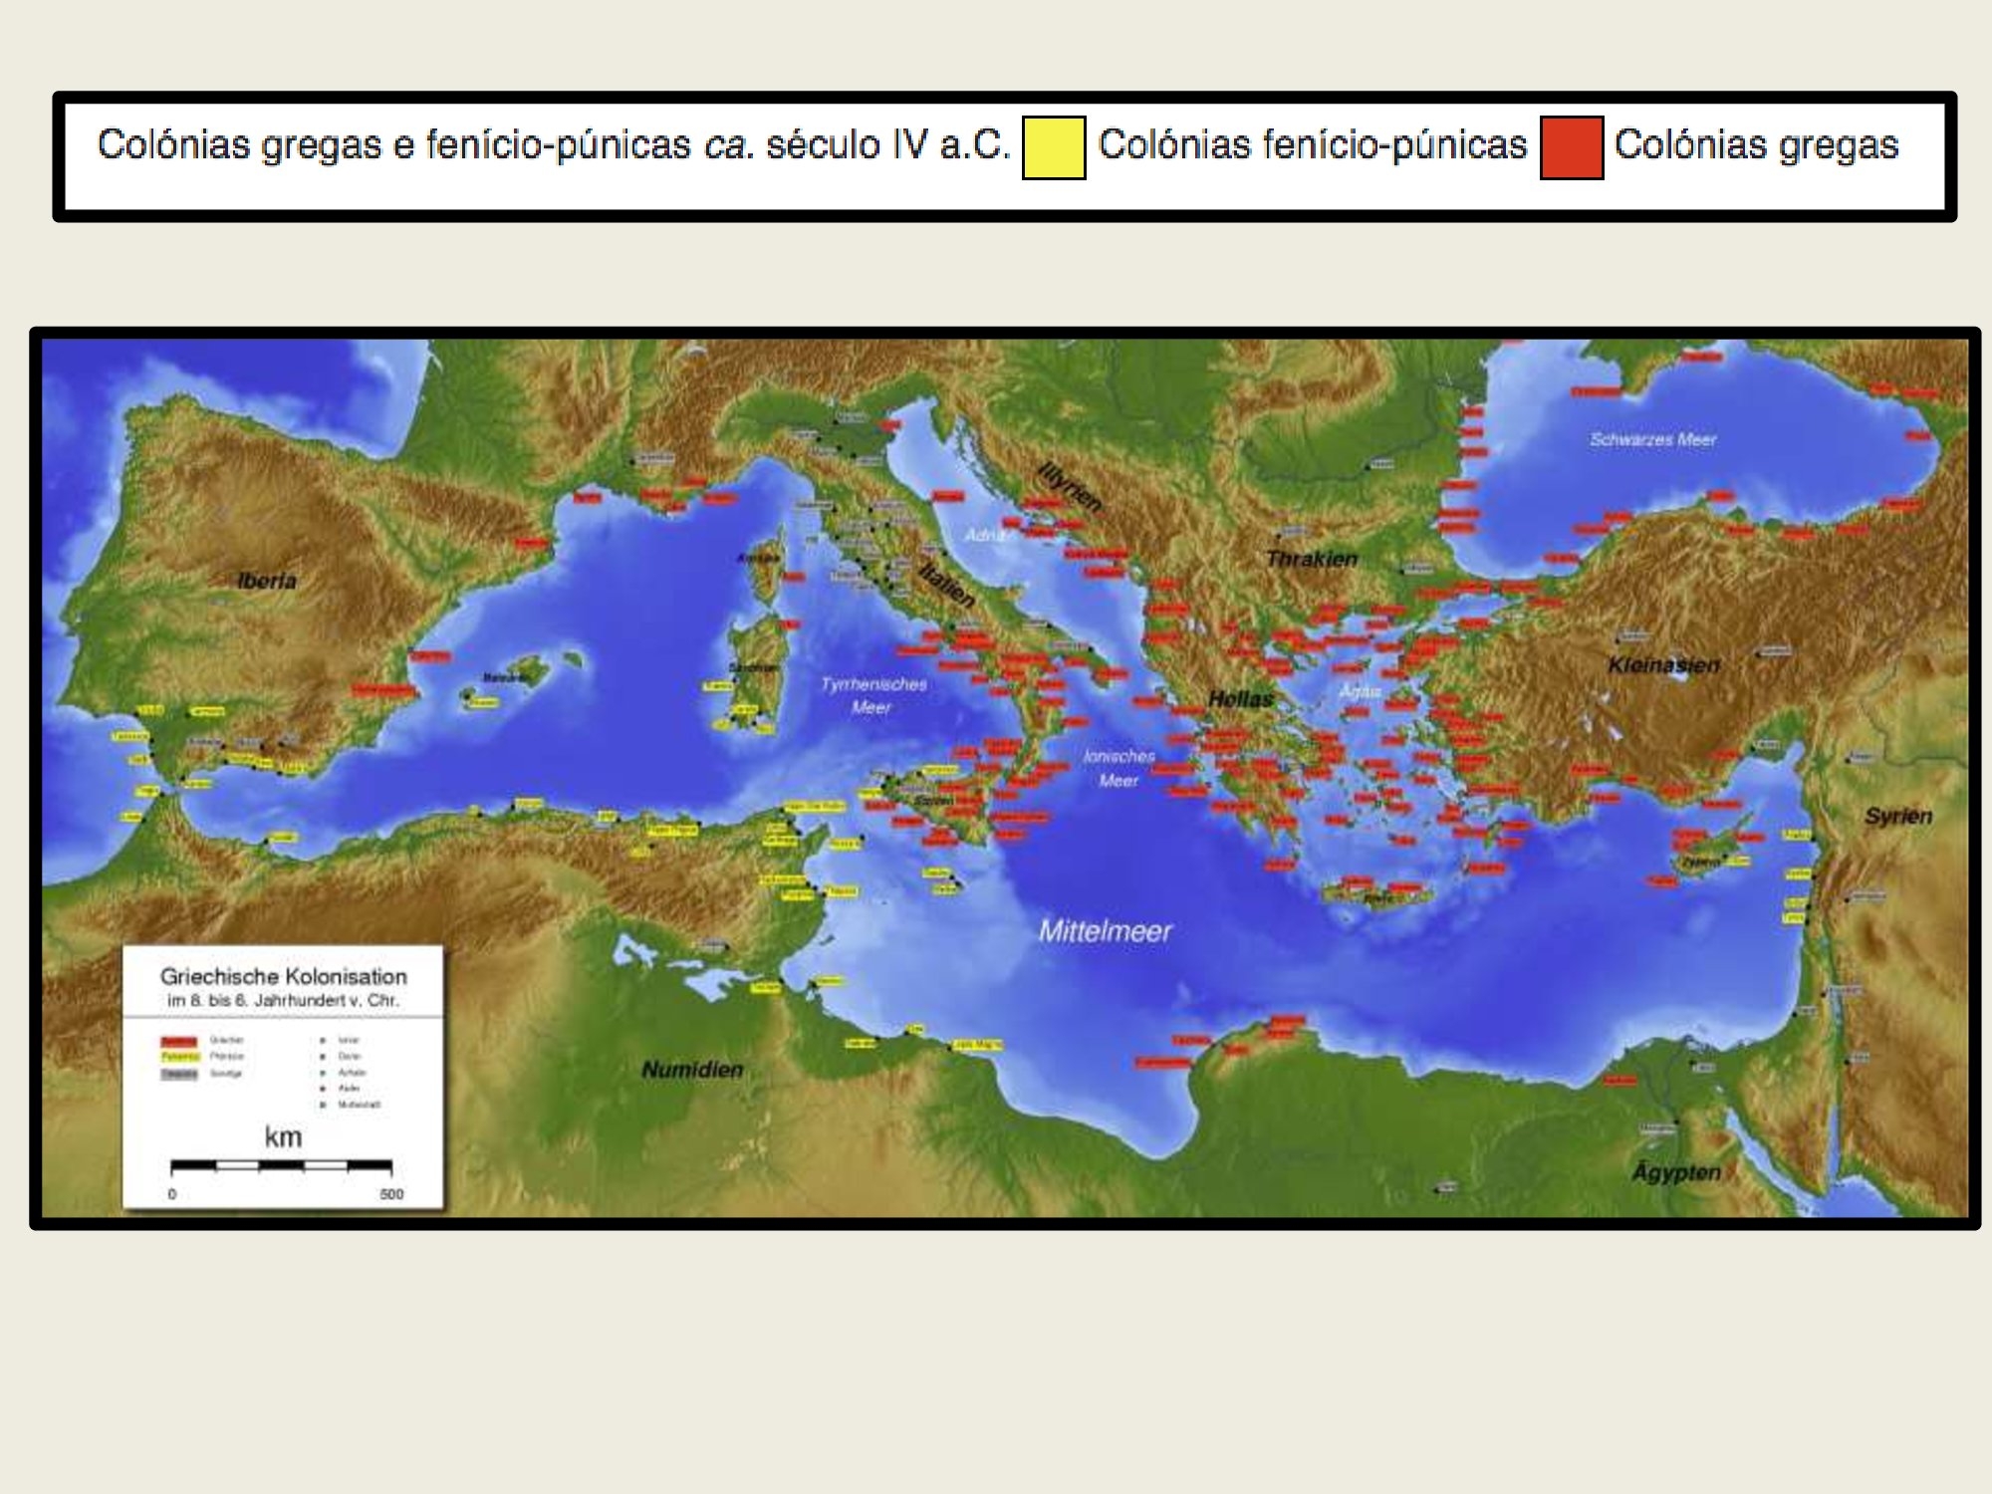The width and height of the screenshot is (1992, 1494).
Task: Click the Schwarzes Meer label
Action: [x=1652, y=439]
